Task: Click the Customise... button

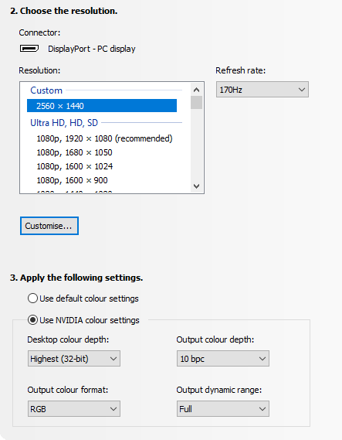Action: point(49,226)
